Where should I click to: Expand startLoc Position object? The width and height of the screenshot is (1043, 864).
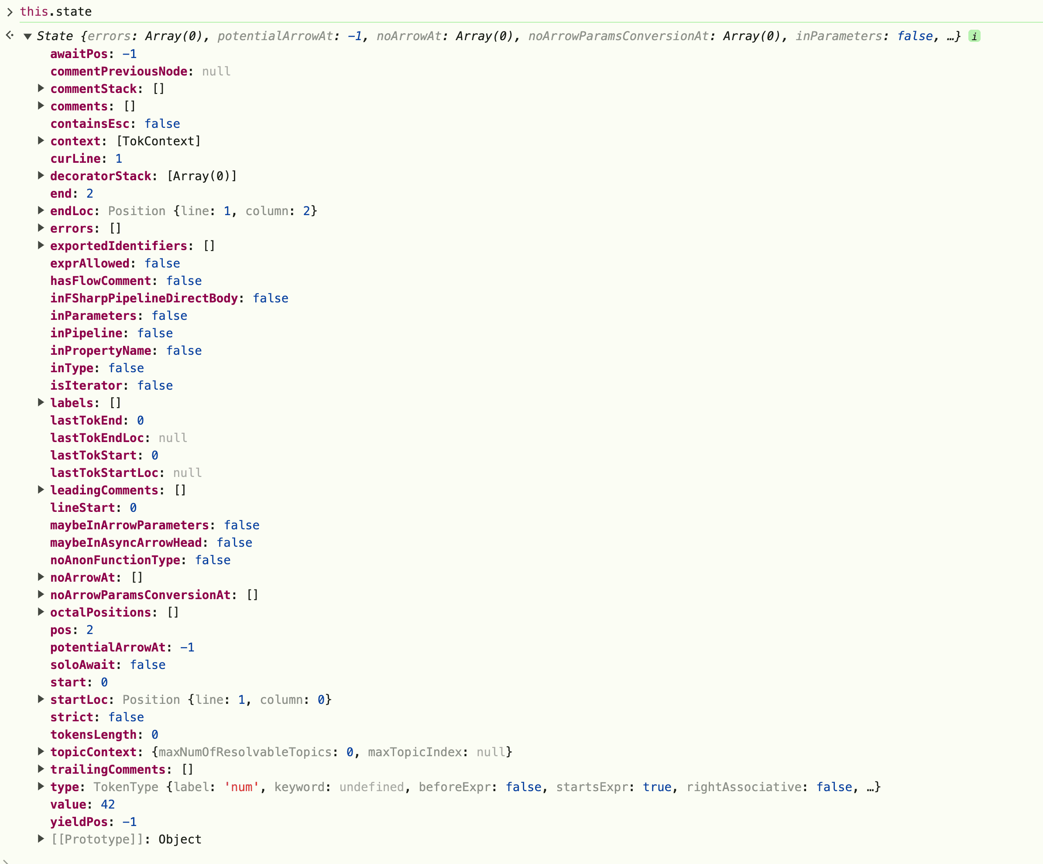point(41,699)
